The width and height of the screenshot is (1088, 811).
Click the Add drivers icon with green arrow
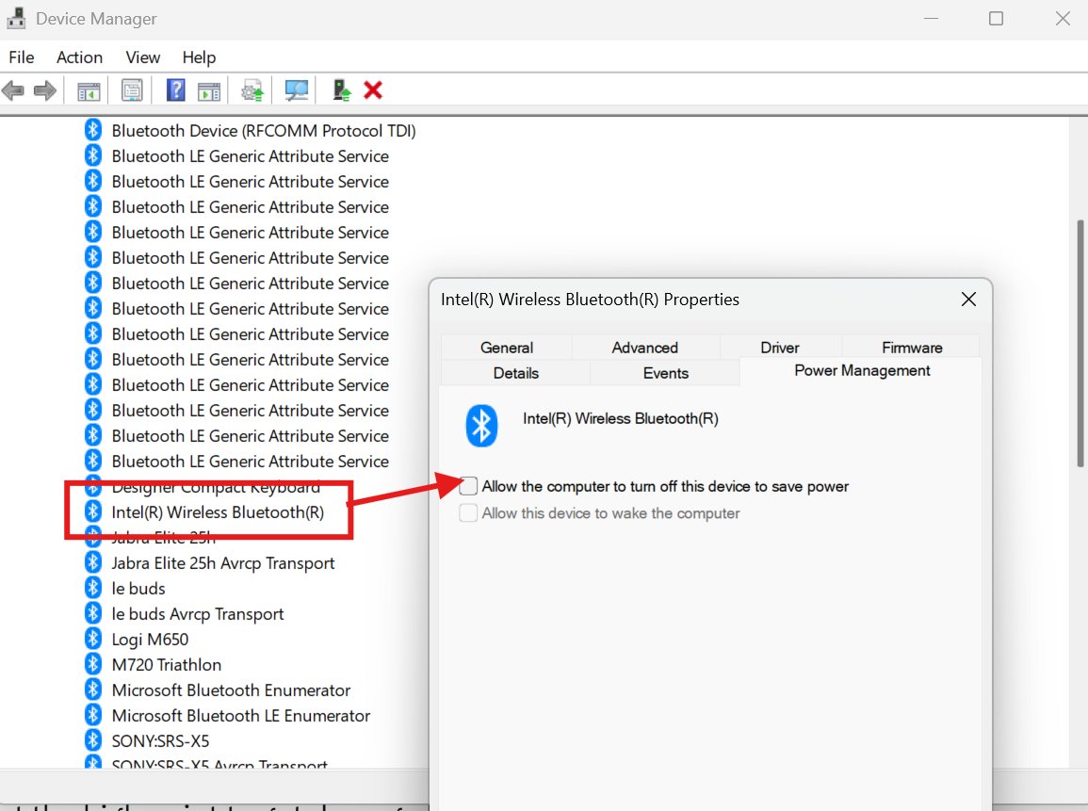pyautogui.click(x=341, y=90)
